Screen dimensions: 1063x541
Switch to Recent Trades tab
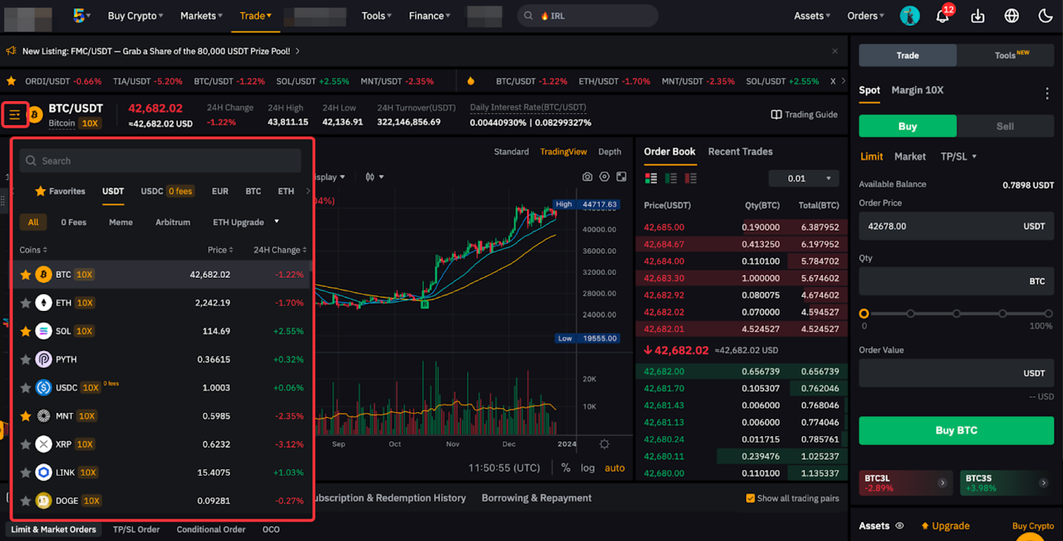coord(740,152)
